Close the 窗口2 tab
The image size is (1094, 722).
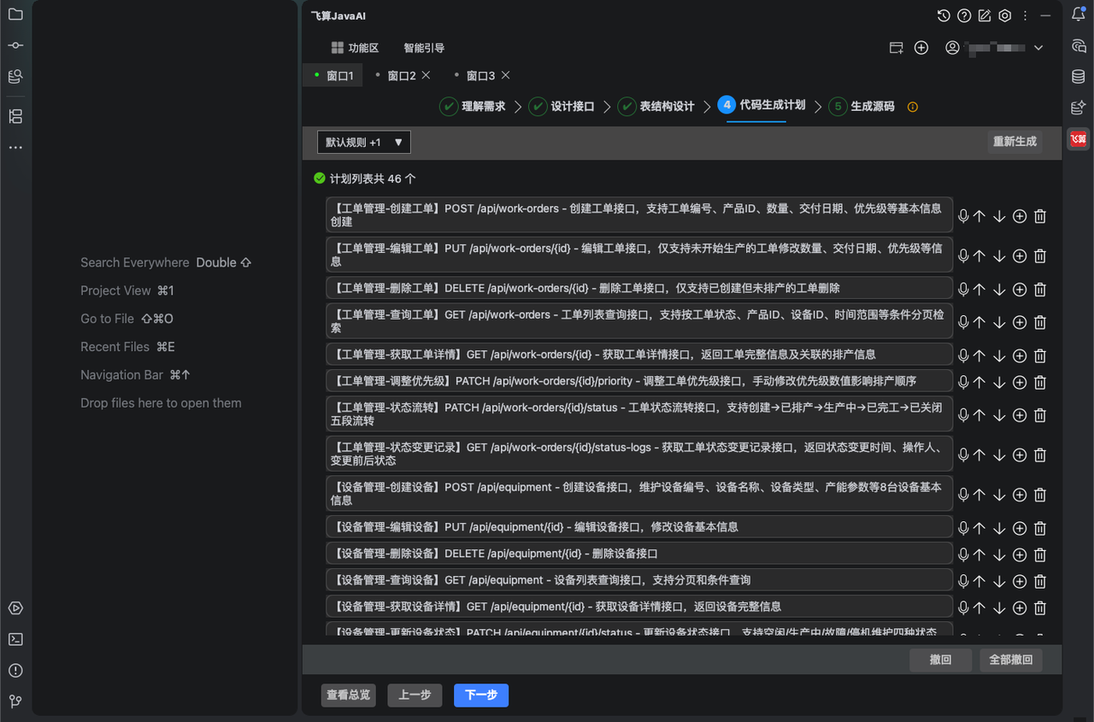(426, 75)
